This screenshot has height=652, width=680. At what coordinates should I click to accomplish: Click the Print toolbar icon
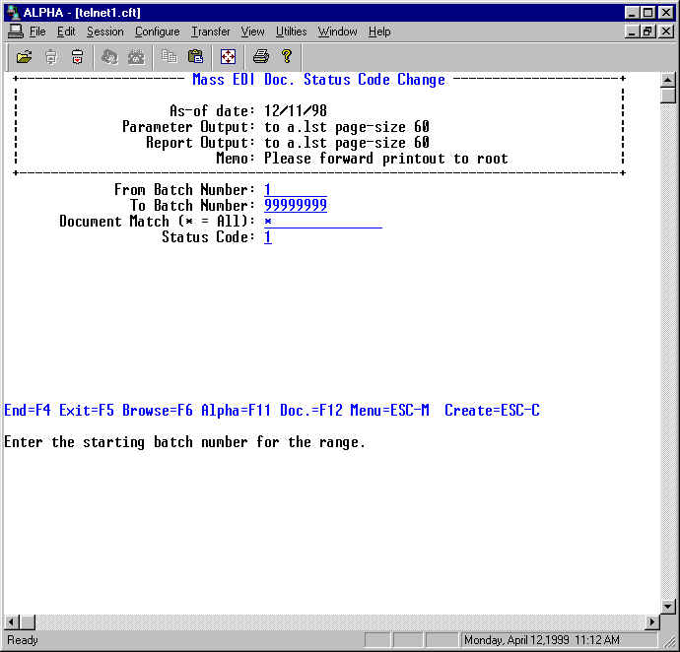pos(260,56)
